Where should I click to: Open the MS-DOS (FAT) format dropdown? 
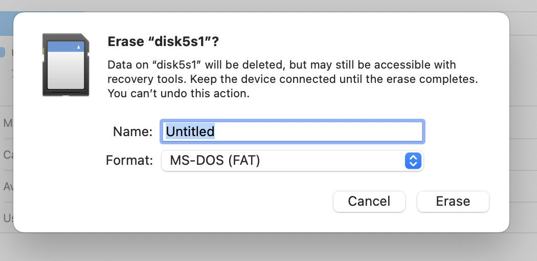(292, 161)
